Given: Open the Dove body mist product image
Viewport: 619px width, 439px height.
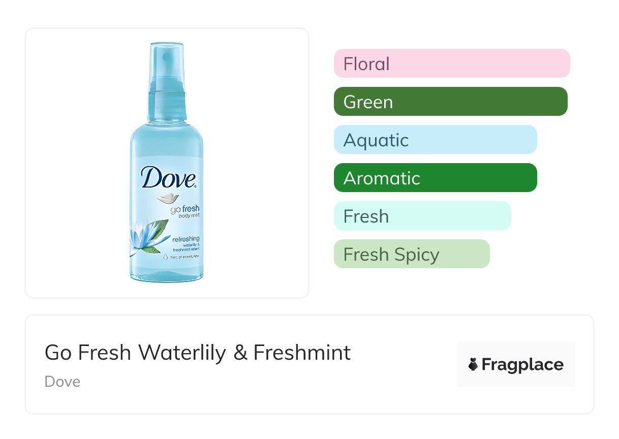Looking at the screenshot, I should coord(167,163).
